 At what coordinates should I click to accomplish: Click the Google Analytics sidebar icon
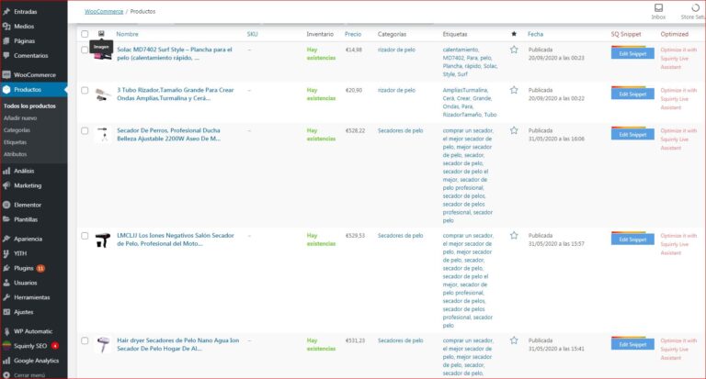pos(6,360)
